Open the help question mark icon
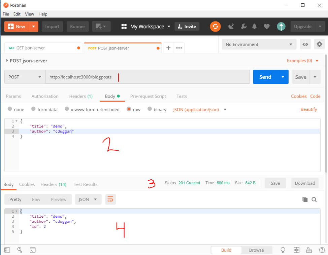This screenshot has height=255, width=328. 322,250
